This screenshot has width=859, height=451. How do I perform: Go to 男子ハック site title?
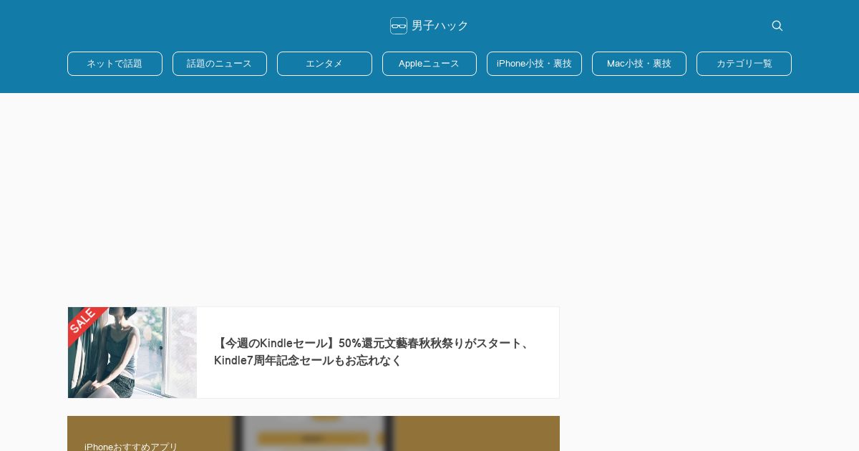(440, 26)
